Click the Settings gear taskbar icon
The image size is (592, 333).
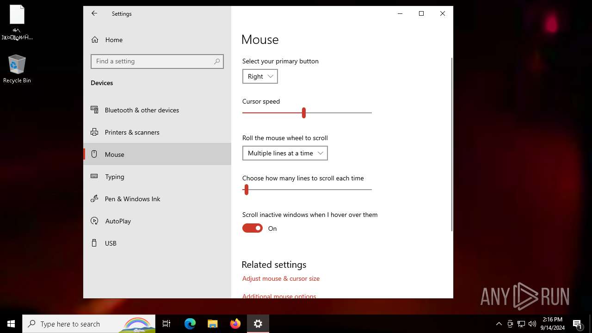[258, 324]
